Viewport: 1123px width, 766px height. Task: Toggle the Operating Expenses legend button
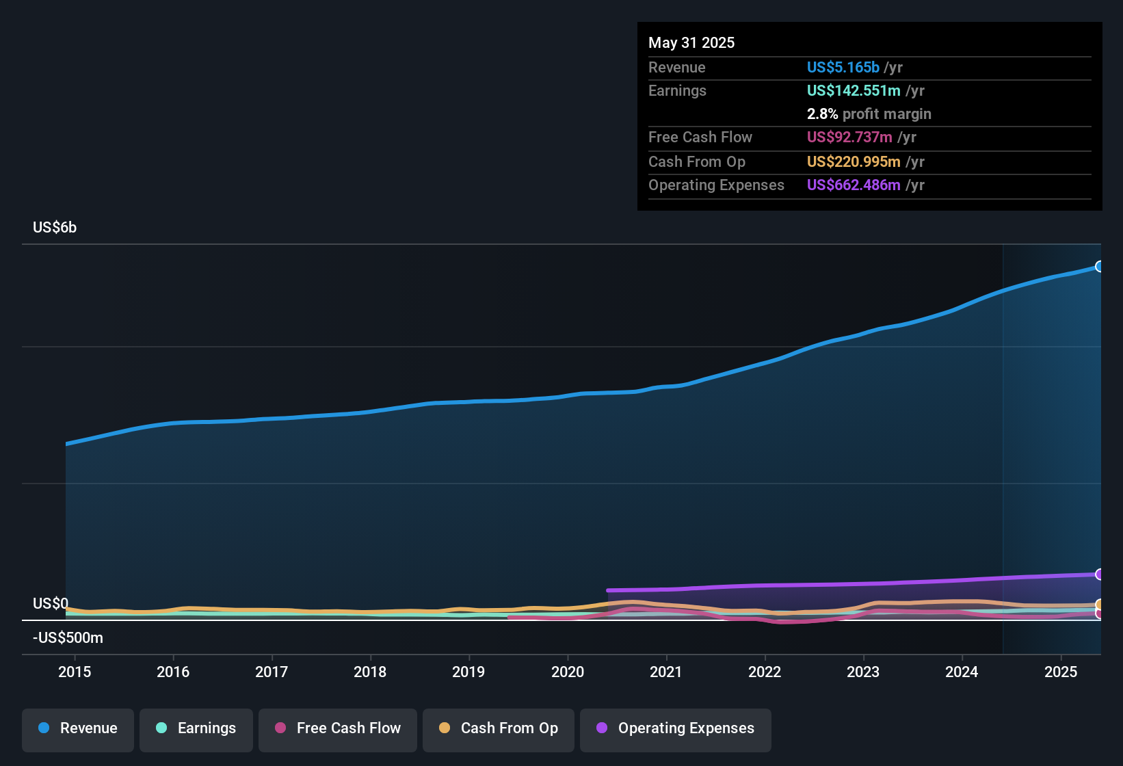[x=676, y=730]
